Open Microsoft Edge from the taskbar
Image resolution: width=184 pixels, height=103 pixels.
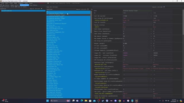coord(82,101)
